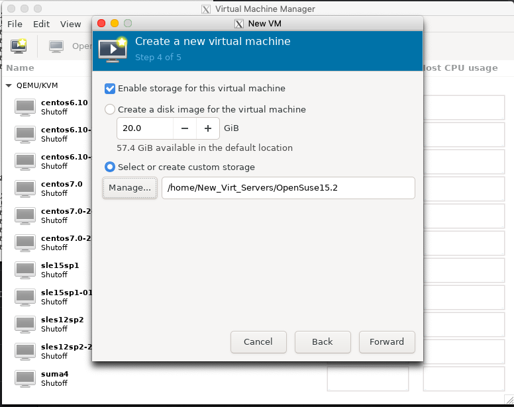
Task: Click the Step 4 of 5 text
Action: (158, 58)
